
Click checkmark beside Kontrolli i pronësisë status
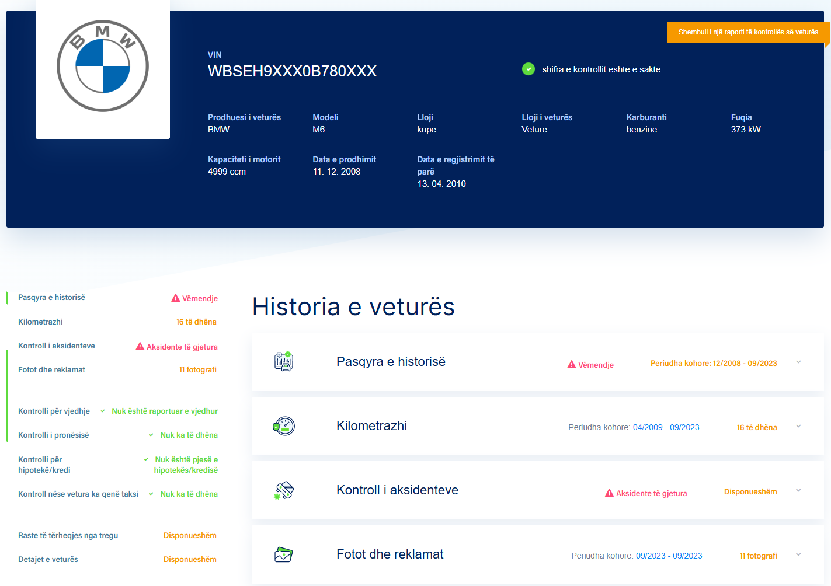(x=151, y=435)
